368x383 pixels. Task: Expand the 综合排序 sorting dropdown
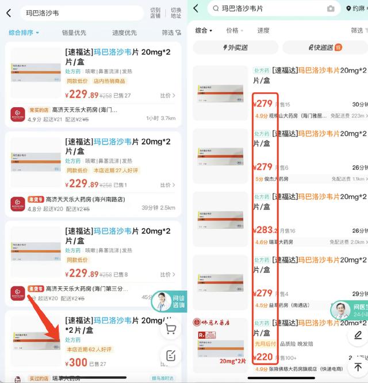tap(24, 32)
